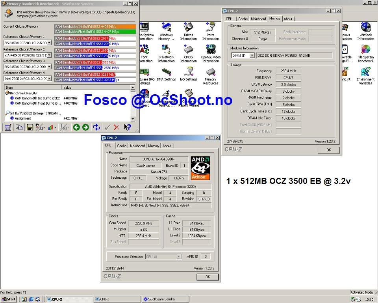Open CMOS Information icon
378x303 pixels.
[189, 54]
